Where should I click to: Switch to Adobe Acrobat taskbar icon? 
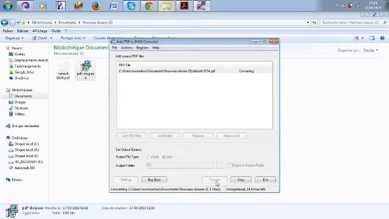184,5
